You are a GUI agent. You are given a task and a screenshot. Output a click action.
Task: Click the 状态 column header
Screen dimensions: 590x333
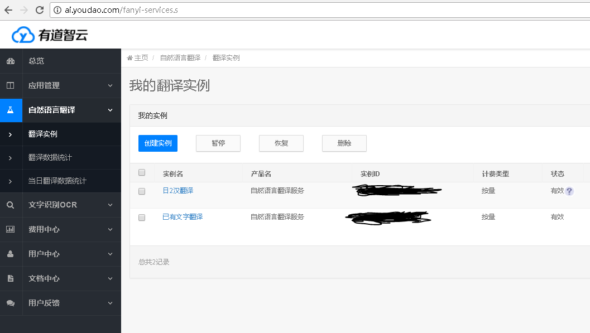tap(558, 173)
